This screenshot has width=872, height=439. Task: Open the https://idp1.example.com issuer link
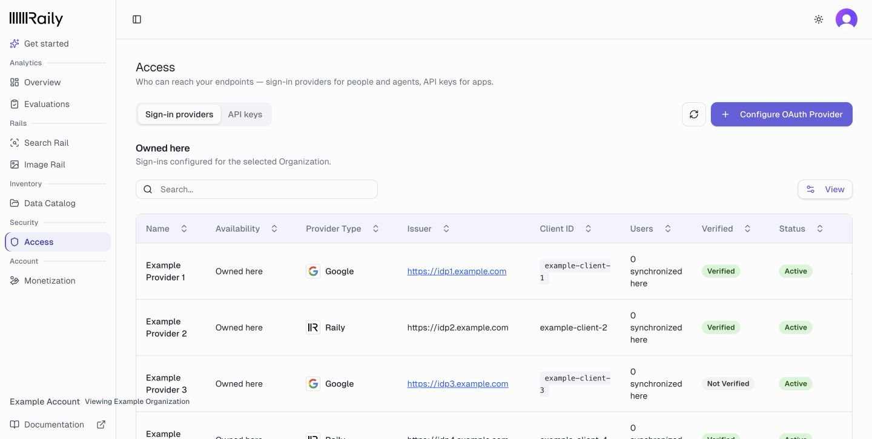(457, 272)
